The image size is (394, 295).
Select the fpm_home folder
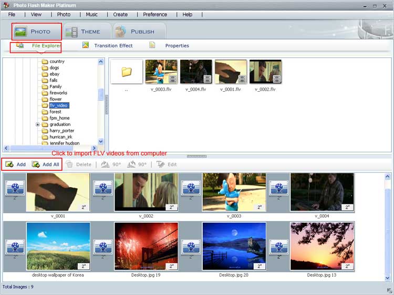pos(56,118)
